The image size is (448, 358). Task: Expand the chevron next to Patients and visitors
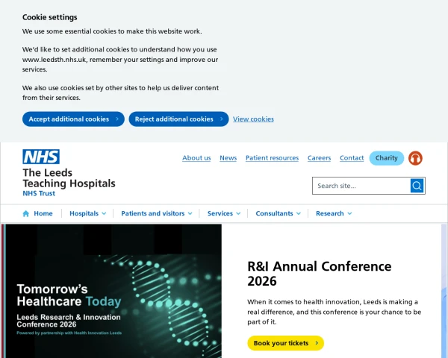[x=190, y=213]
